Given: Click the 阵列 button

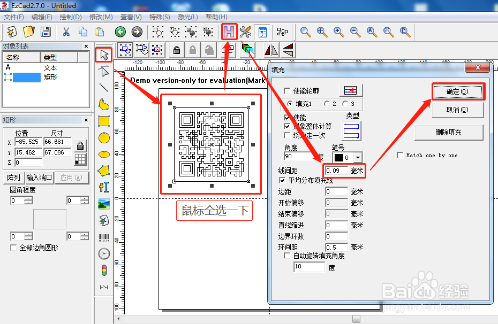Looking at the screenshot, I should click(x=13, y=178).
